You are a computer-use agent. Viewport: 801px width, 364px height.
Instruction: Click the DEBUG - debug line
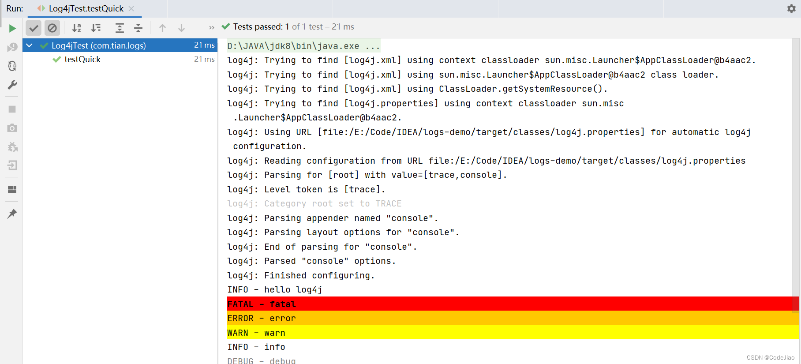(262, 360)
